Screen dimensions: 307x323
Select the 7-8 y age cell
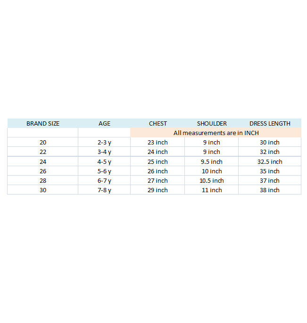point(104,190)
